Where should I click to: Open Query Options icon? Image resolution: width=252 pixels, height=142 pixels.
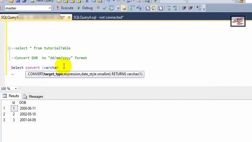click(x=118, y=8)
